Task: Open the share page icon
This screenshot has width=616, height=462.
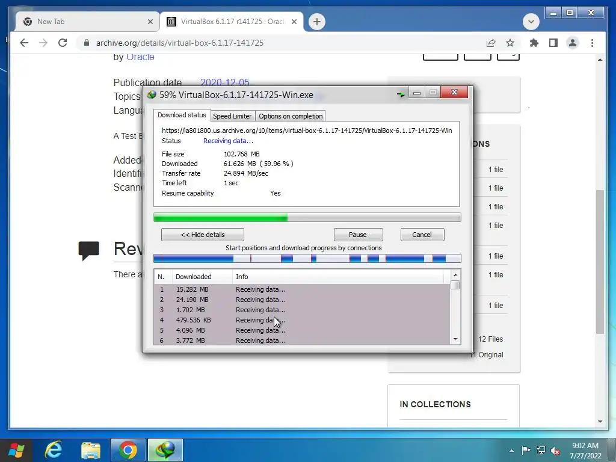Action: pyautogui.click(x=491, y=43)
